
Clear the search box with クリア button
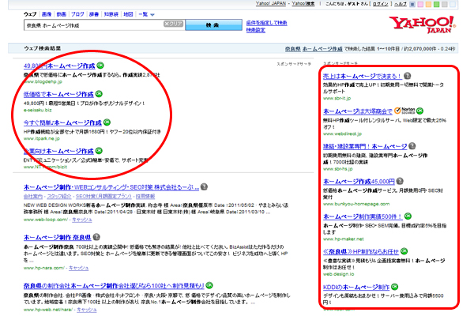tap(173, 25)
